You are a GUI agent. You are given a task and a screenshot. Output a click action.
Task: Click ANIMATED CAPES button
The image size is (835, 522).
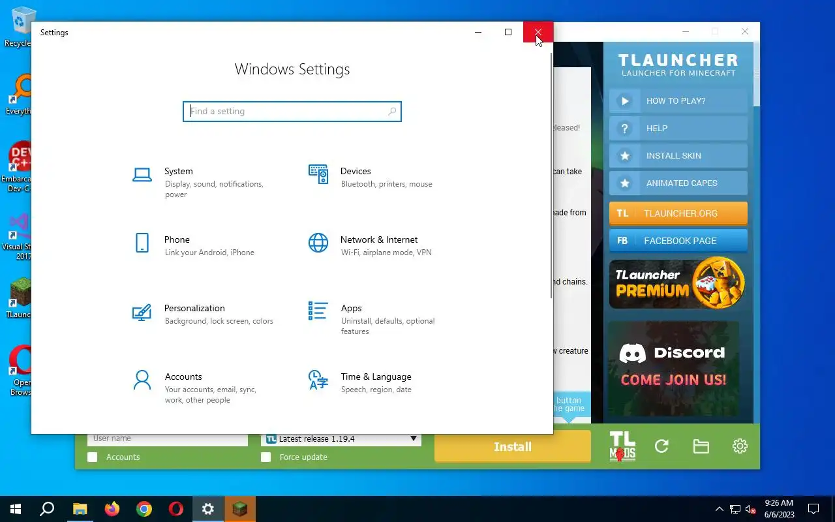click(678, 183)
